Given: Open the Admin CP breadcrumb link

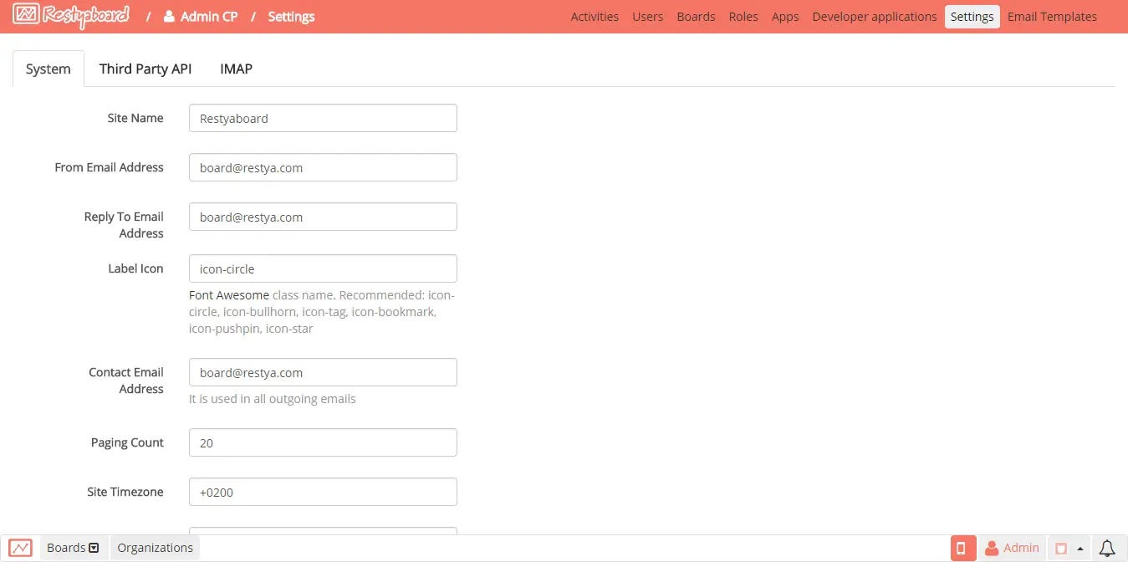Looking at the screenshot, I should [x=201, y=16].
